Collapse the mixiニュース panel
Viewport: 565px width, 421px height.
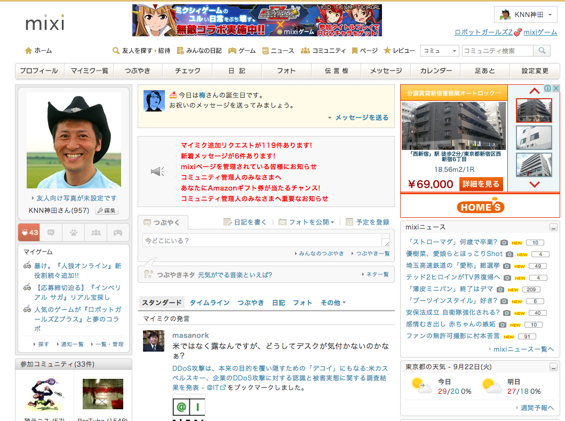tap(553, 227)
